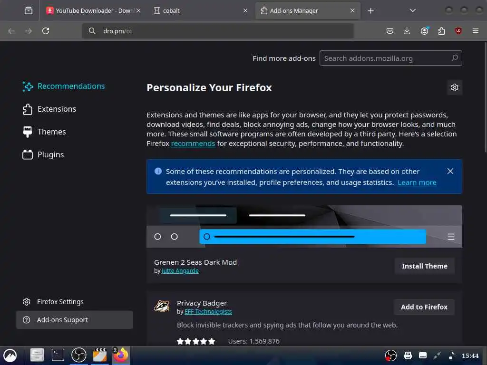This screenshot has width=487, height=365.
Task: Open the Themes category
Action: 44,132
